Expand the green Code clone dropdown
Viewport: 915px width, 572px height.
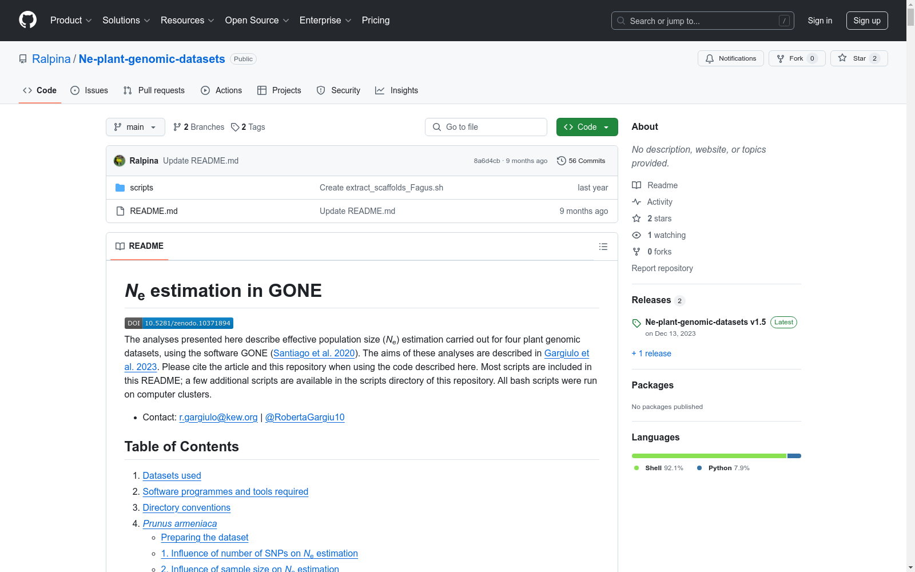click(x=587, y=127)
